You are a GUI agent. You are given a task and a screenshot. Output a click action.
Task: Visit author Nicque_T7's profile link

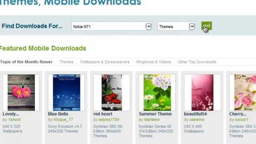click(60, 120)
